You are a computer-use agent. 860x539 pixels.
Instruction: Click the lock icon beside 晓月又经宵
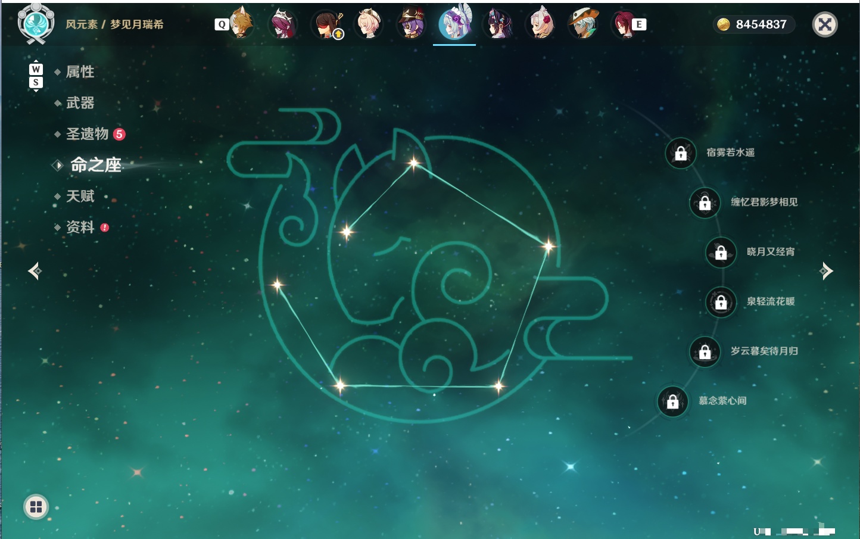tap(721, 253)
